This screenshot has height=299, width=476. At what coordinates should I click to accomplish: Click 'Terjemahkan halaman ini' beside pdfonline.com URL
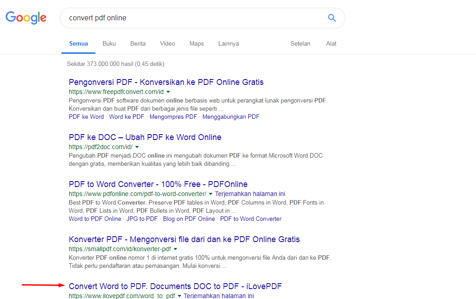(x=250, y=194)
